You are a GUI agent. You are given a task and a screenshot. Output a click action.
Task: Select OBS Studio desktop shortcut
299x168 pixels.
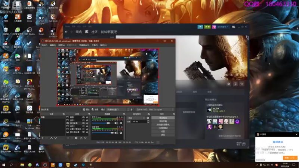point(30,31)
